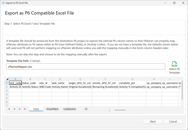Add a new sheet with plus icon

click(86, 109)
